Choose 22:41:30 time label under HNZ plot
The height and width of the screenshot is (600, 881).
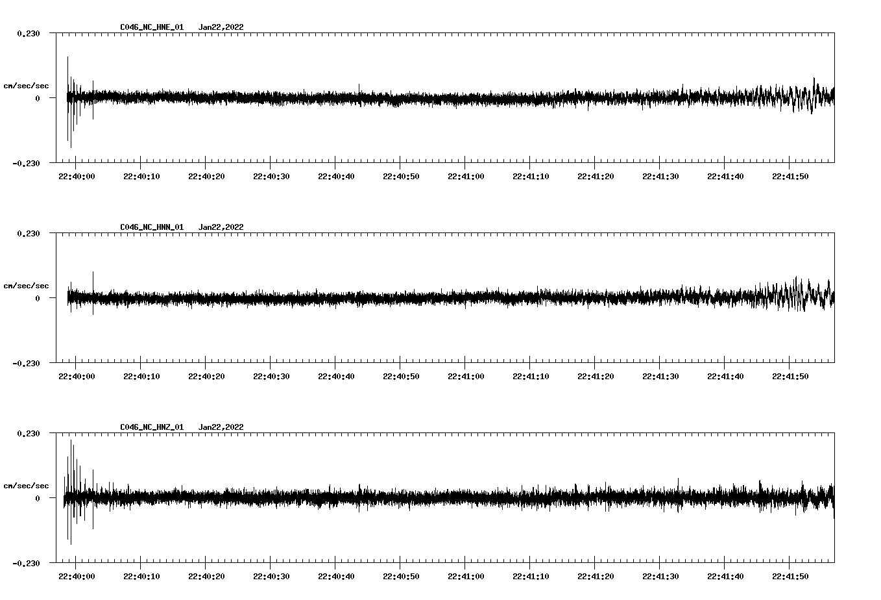pos(660,577)
